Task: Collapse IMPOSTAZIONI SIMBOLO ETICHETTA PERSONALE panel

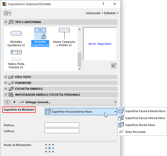Action: point(6,95)
